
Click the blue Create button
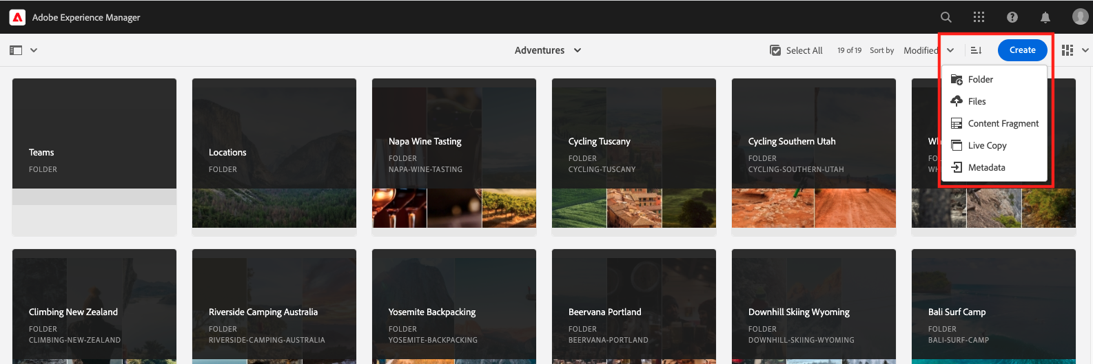point(1022,50)
